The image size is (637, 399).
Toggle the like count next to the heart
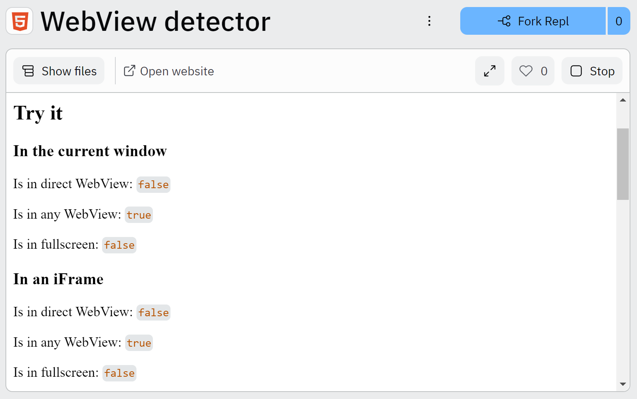544,71
